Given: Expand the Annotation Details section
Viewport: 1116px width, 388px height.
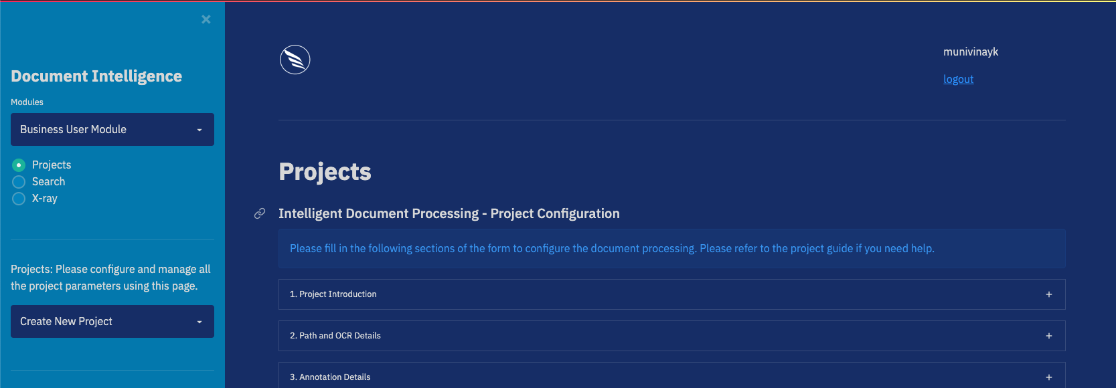Looking at the screenshot, I should [671, 377].
